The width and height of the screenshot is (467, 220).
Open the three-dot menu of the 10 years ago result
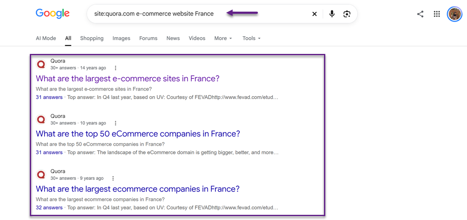115,123
